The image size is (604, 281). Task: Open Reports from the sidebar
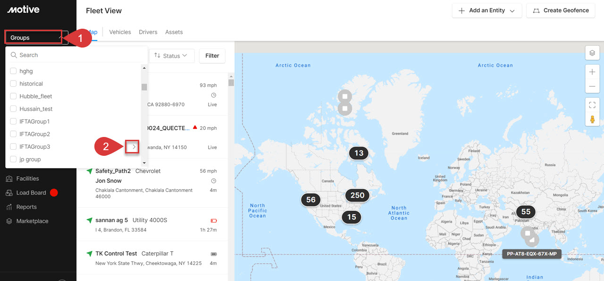click(26, 207)
